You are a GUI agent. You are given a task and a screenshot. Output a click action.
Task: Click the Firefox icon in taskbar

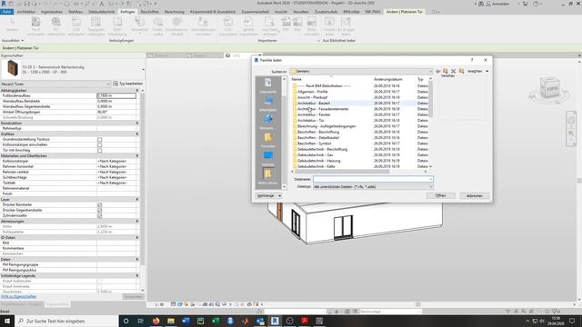click(156, 321)
